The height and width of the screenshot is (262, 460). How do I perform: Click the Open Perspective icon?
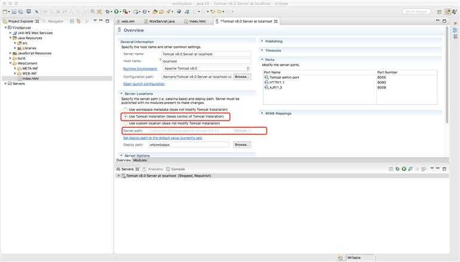(439, 12)
